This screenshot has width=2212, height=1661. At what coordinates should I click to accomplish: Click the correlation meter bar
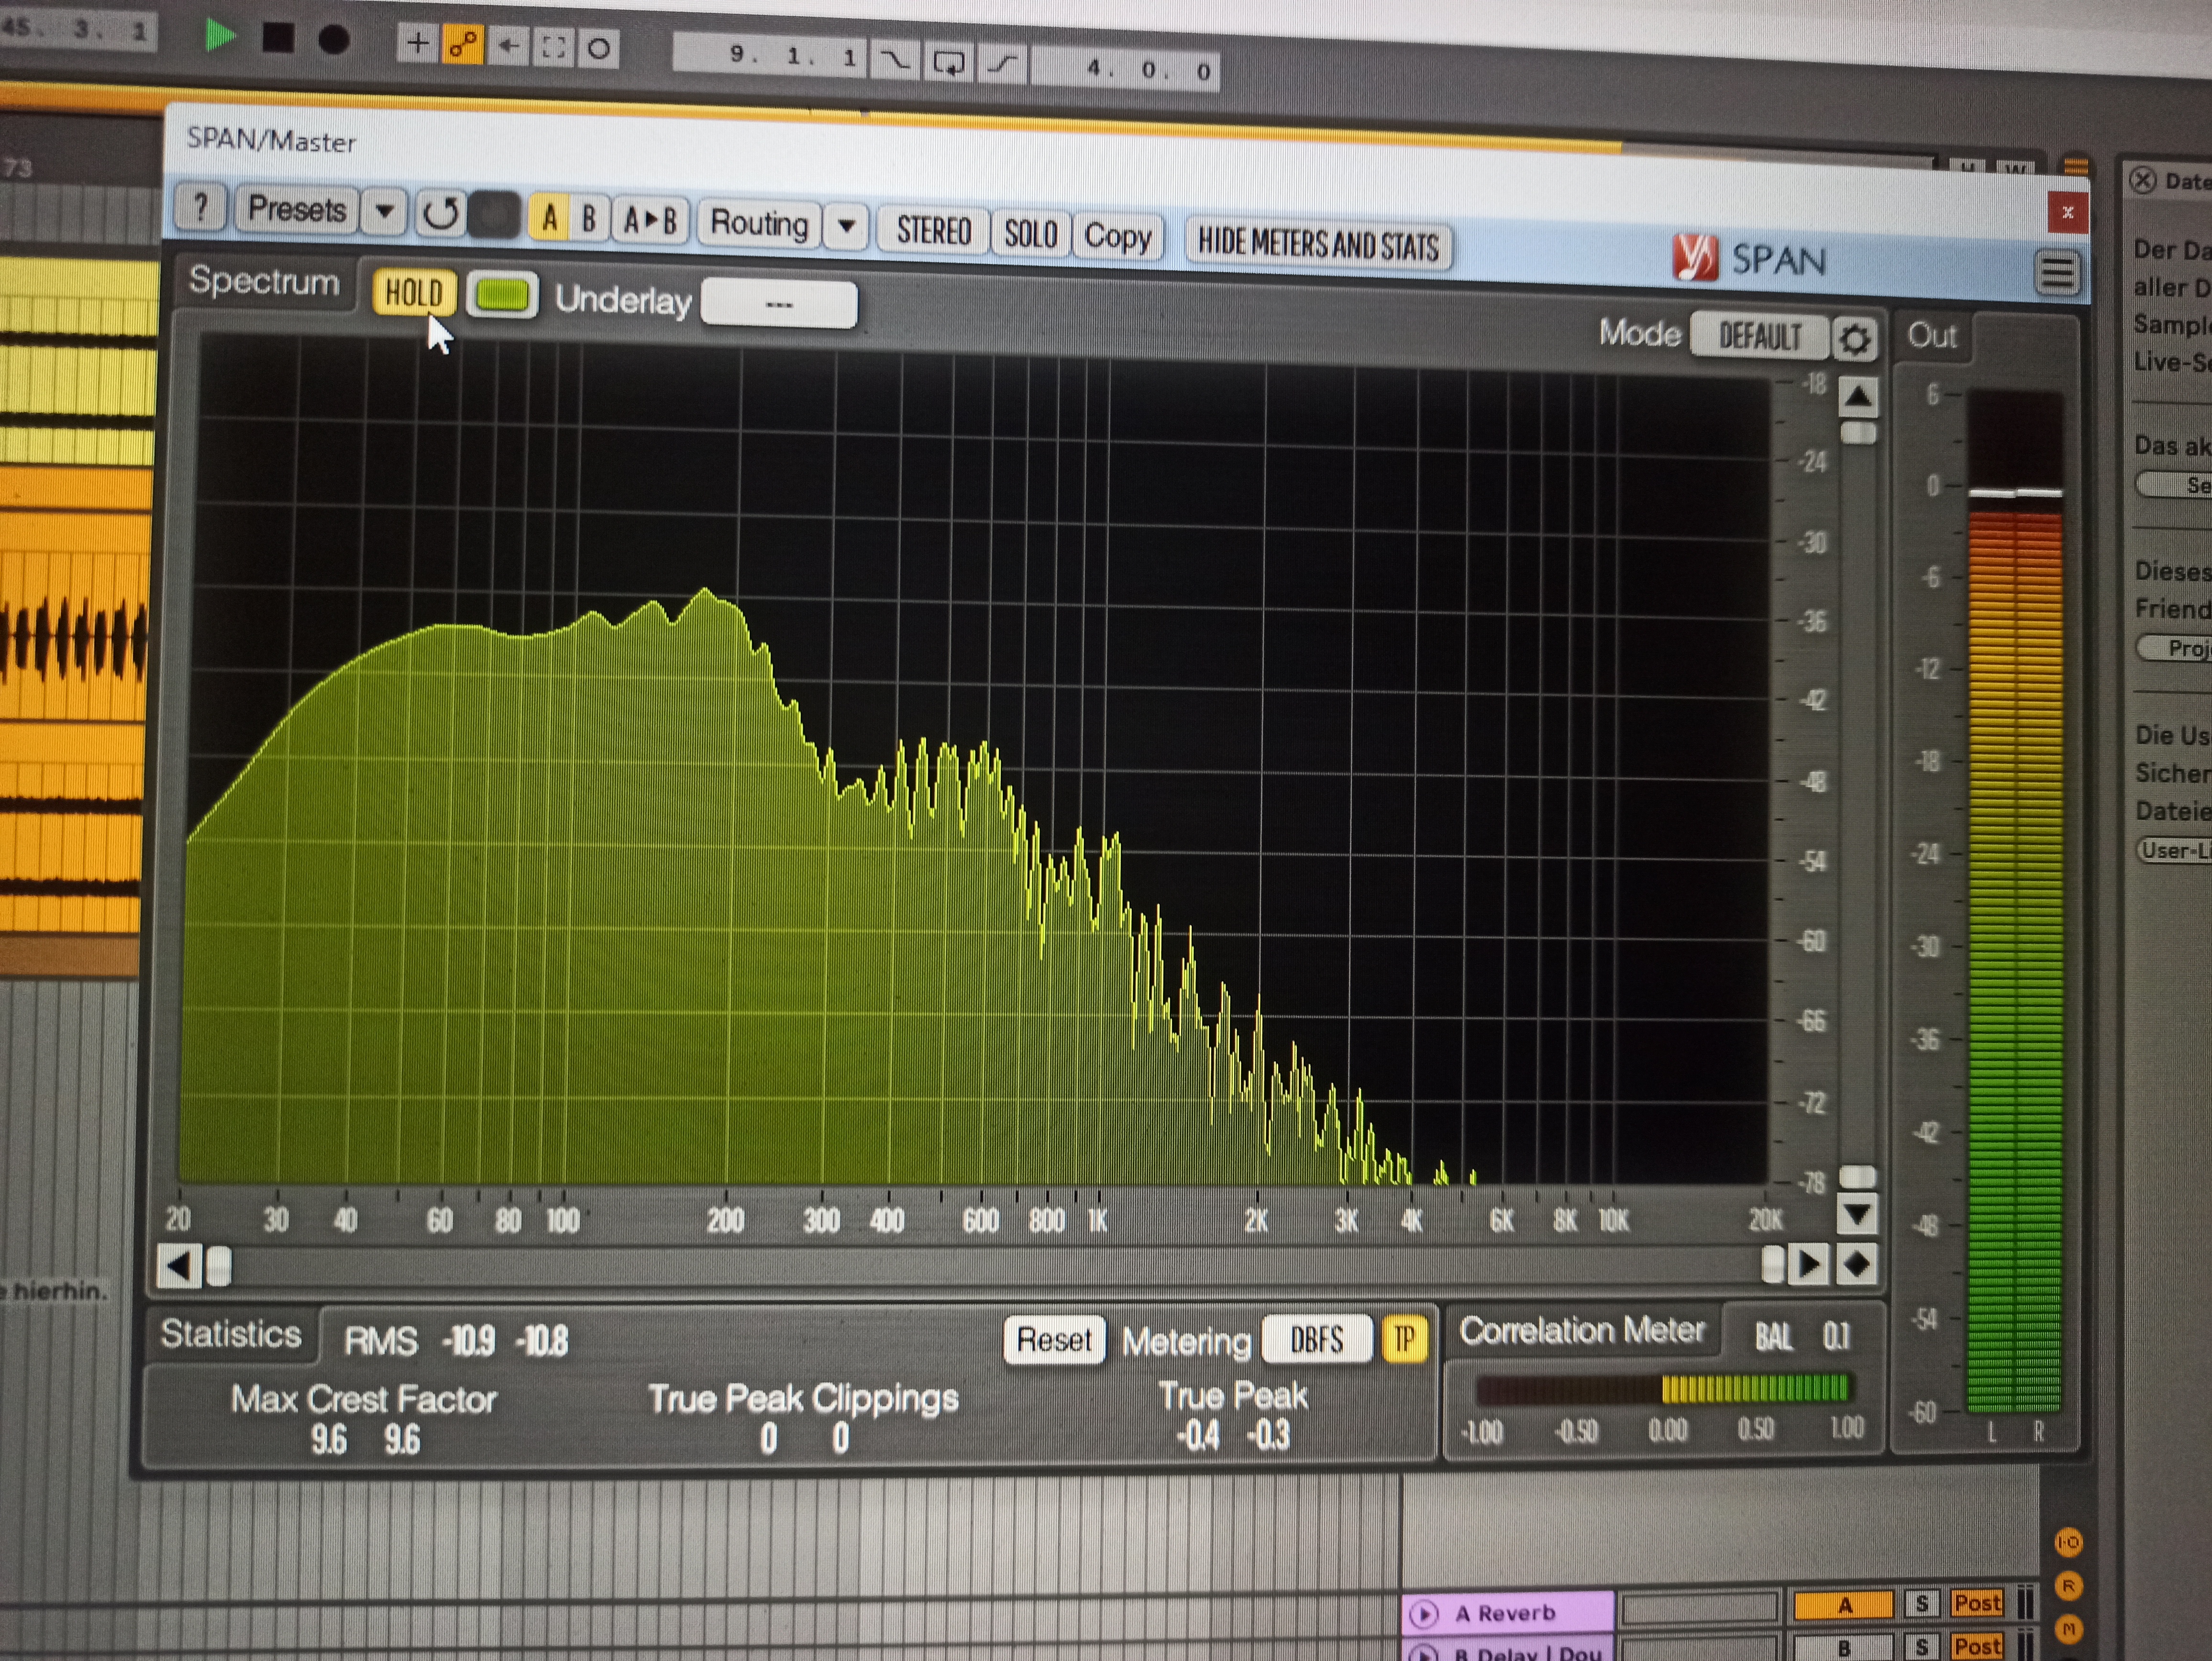click(1662, 1389)
